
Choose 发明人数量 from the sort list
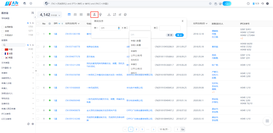(x=136, y=45)
